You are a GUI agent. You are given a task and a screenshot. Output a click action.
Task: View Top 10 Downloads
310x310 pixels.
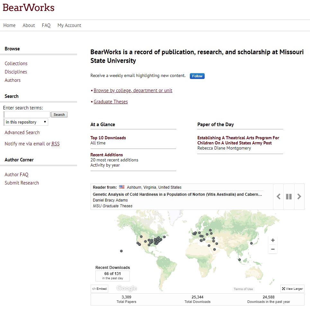[x=108, y=138]
